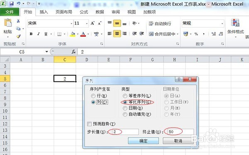This screenshot has height=155, width=249.
Task: Select the 行(R) radio button
Action: (x=93, y=96)
